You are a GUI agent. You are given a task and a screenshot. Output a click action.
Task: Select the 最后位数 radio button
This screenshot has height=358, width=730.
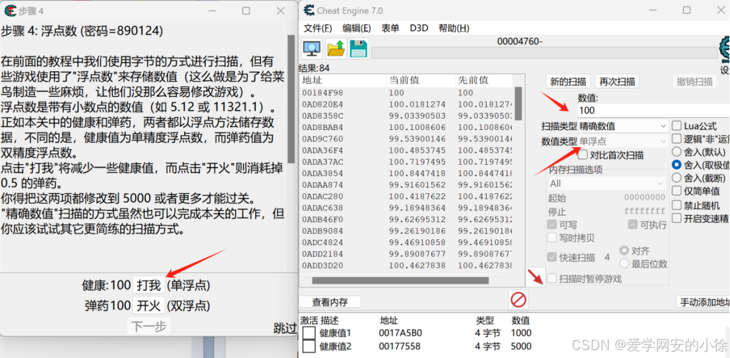click(624, 264)
